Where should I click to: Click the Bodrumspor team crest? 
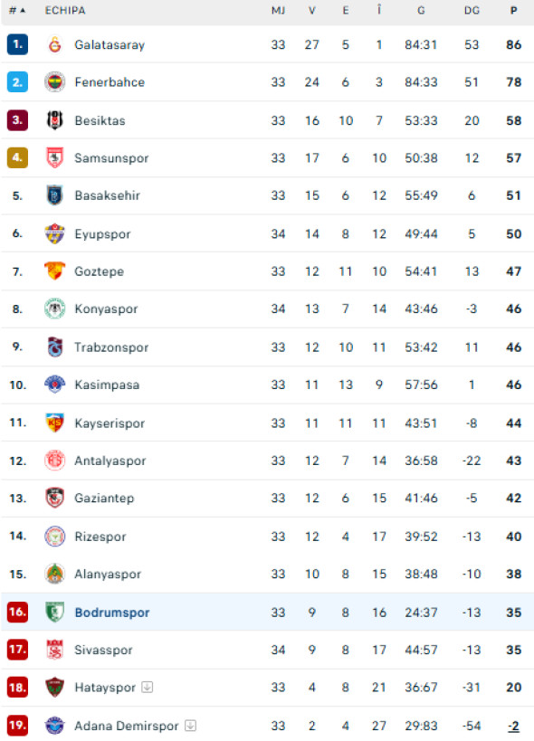(x=55, y=612)
